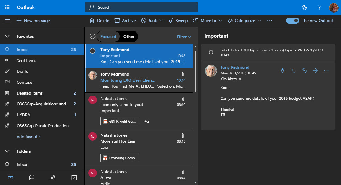Screen dimensions: 341x185
Task: Open more message actions in reading pane
Action: point(326,70)
